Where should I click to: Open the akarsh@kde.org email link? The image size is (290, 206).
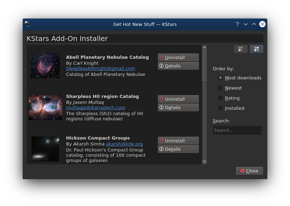pos(124,144)
